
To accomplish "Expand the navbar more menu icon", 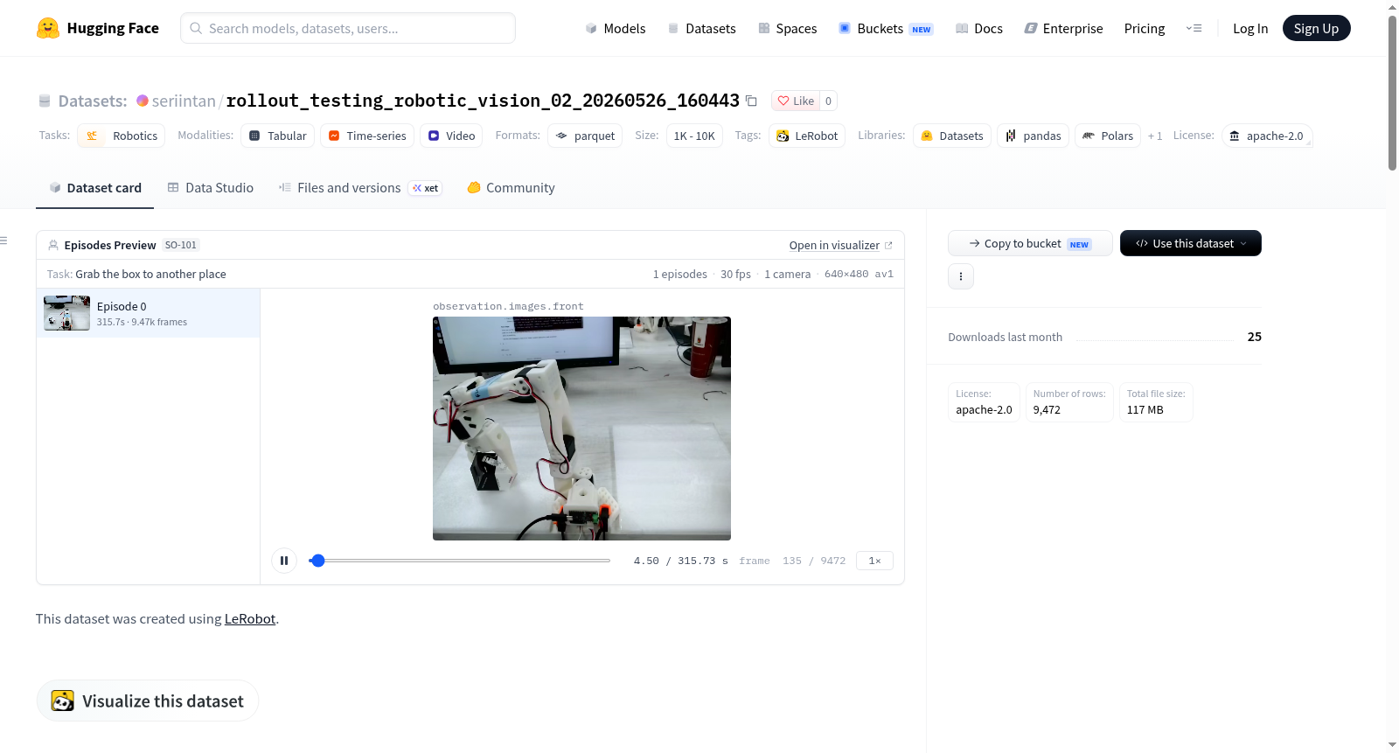I will pyautogui.click(x=1194, y=28).
